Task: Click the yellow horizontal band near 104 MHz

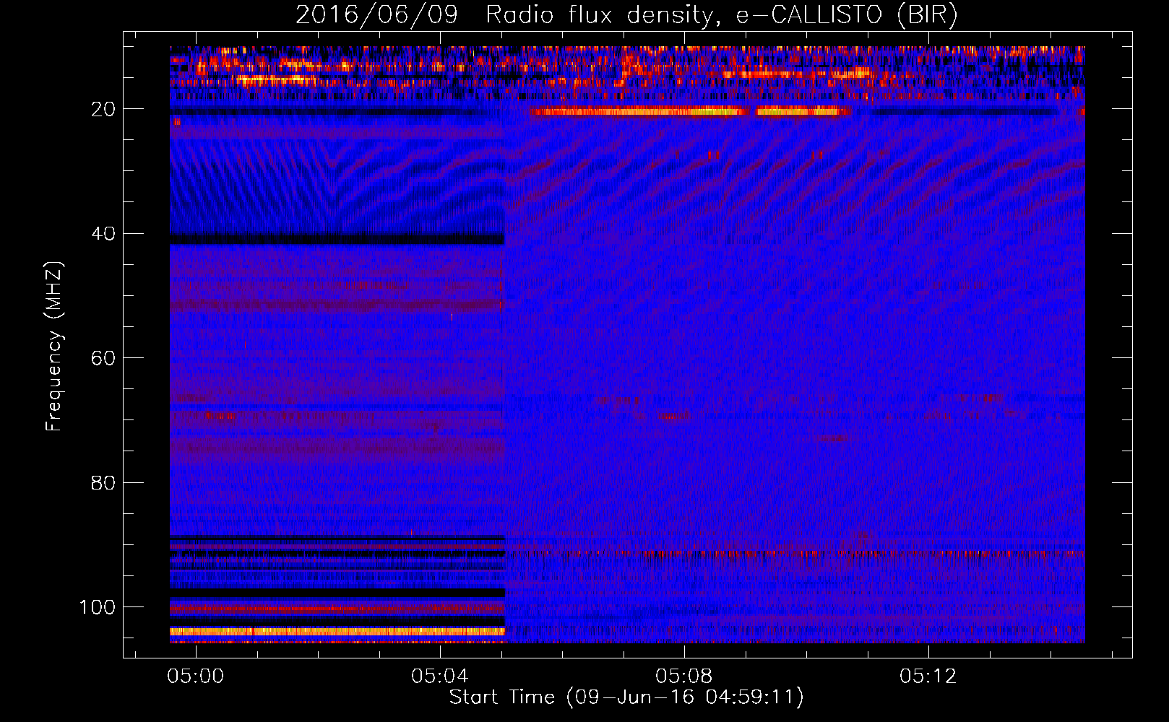Action: tap(337, 631)
